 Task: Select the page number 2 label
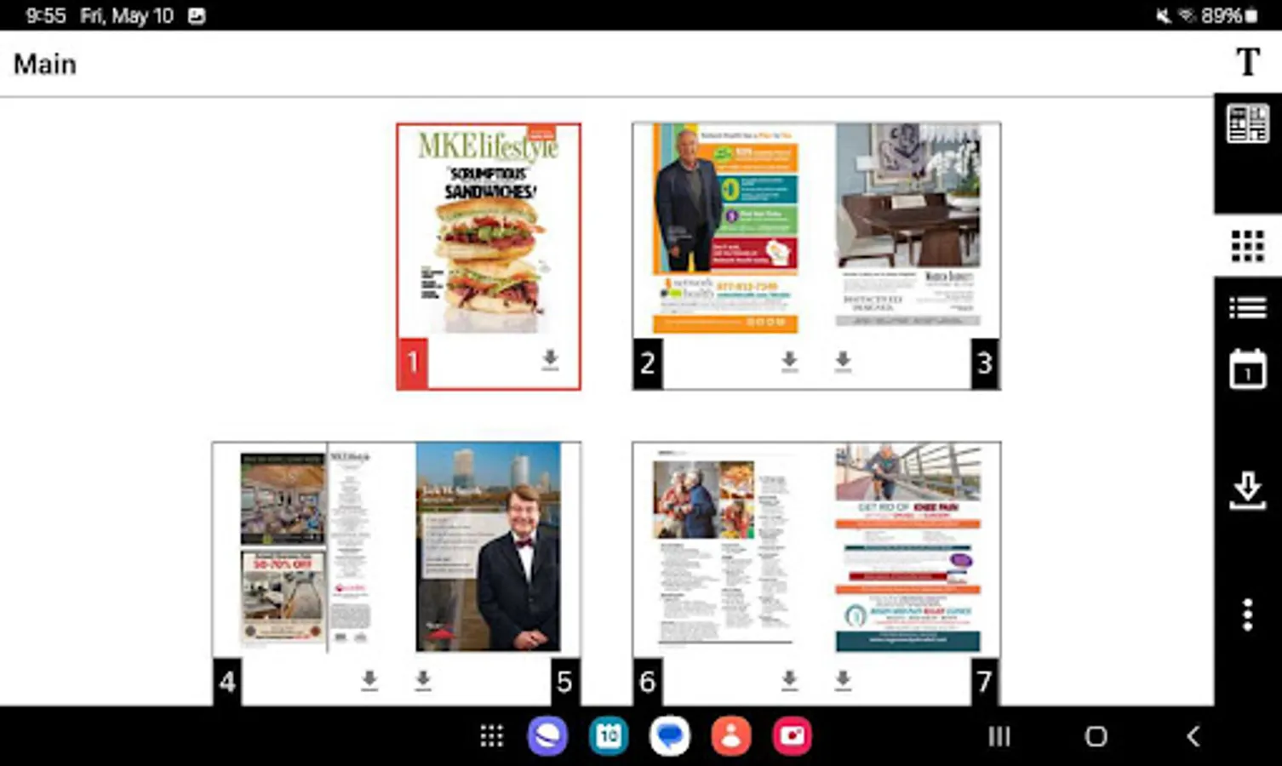click(x=648, y=363)
